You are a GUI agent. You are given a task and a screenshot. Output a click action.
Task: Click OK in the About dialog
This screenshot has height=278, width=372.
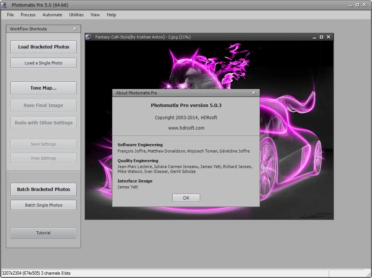186,198
